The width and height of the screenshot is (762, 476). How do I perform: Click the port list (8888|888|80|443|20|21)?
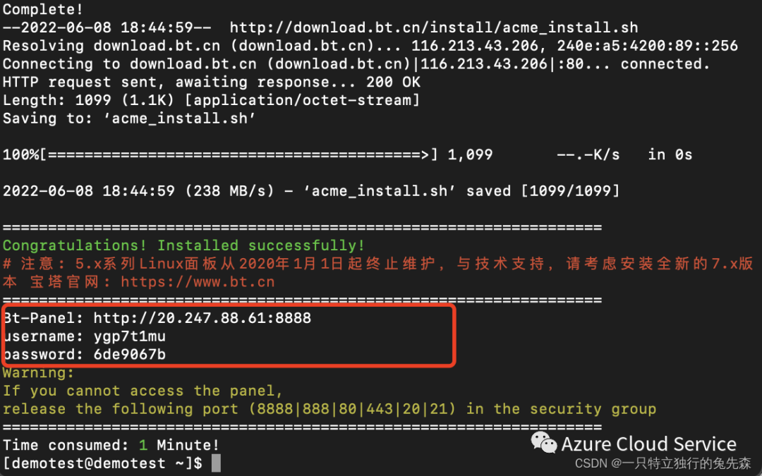tap(353, 409)
